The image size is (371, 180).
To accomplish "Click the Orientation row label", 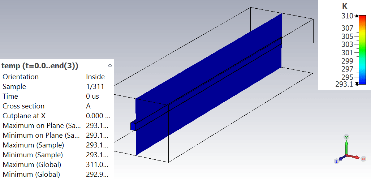I will click(21, 77).
